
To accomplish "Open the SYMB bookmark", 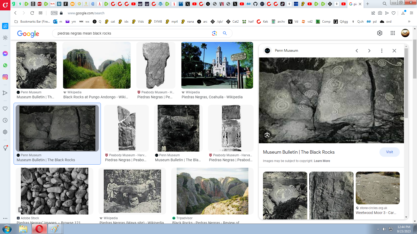I will coord(155,22).
